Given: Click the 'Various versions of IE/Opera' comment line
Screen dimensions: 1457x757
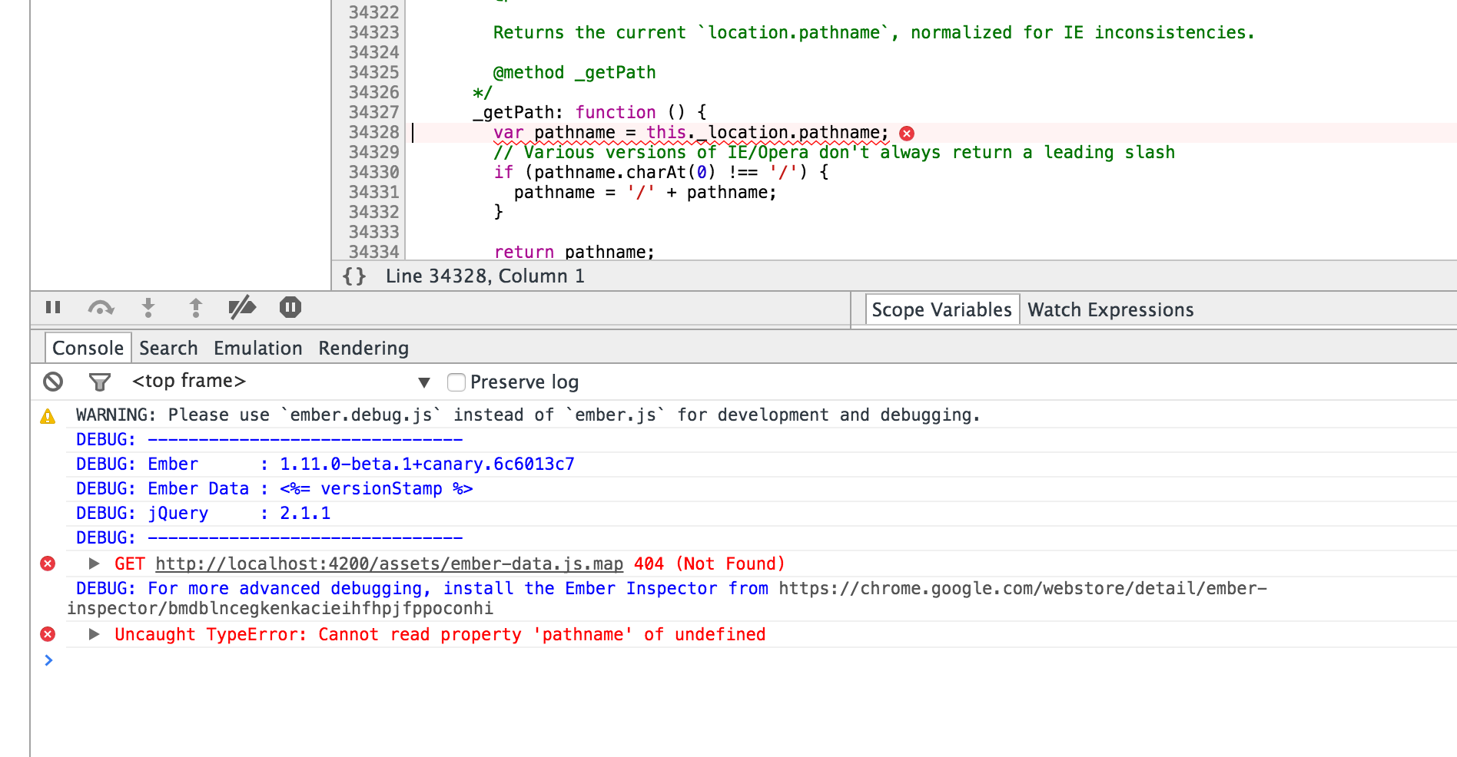Looking at the screenshot, I should coord(835,152).
